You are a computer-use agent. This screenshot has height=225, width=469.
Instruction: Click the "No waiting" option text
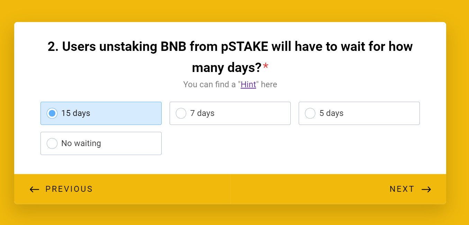pos(81,143)
